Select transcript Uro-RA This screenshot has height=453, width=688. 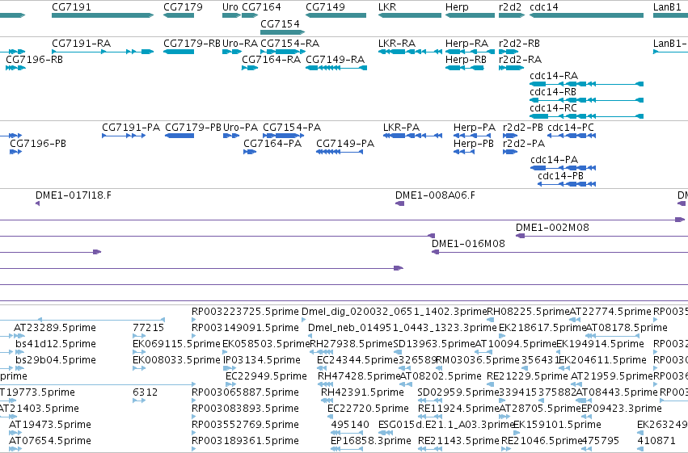click(240, 44)
